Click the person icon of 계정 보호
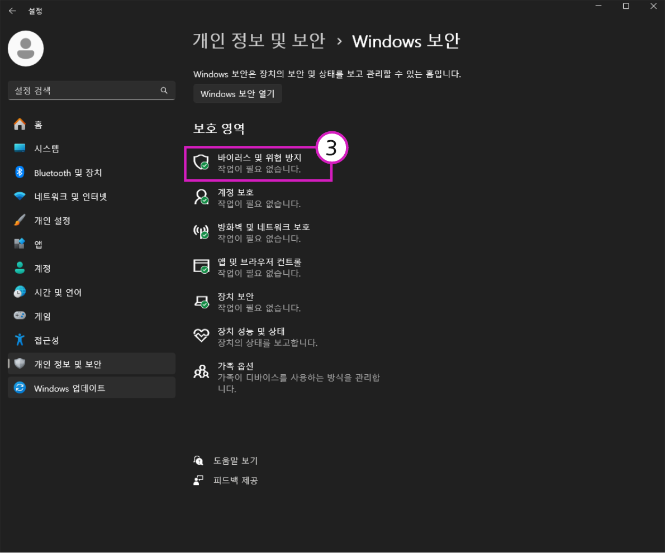The width and height of the screenshot is (665, 553). [201, 197]
